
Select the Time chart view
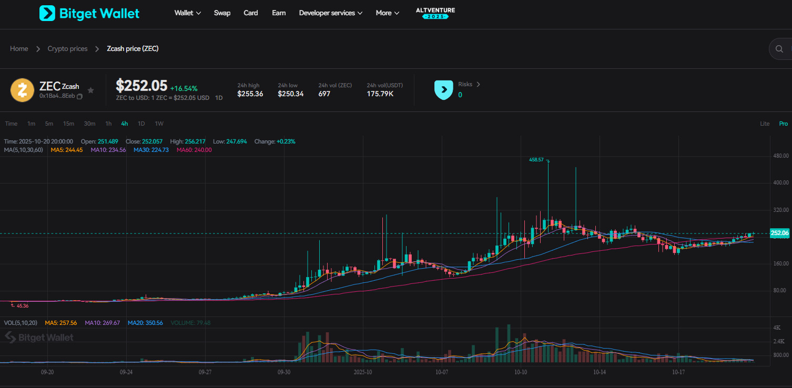(11, 124)
